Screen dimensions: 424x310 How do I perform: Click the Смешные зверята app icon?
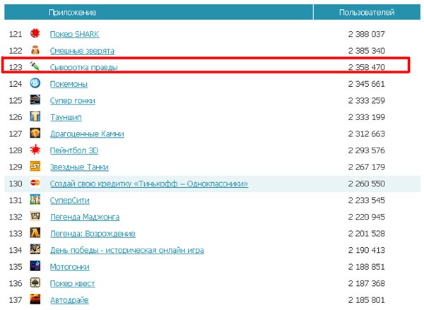35,50
